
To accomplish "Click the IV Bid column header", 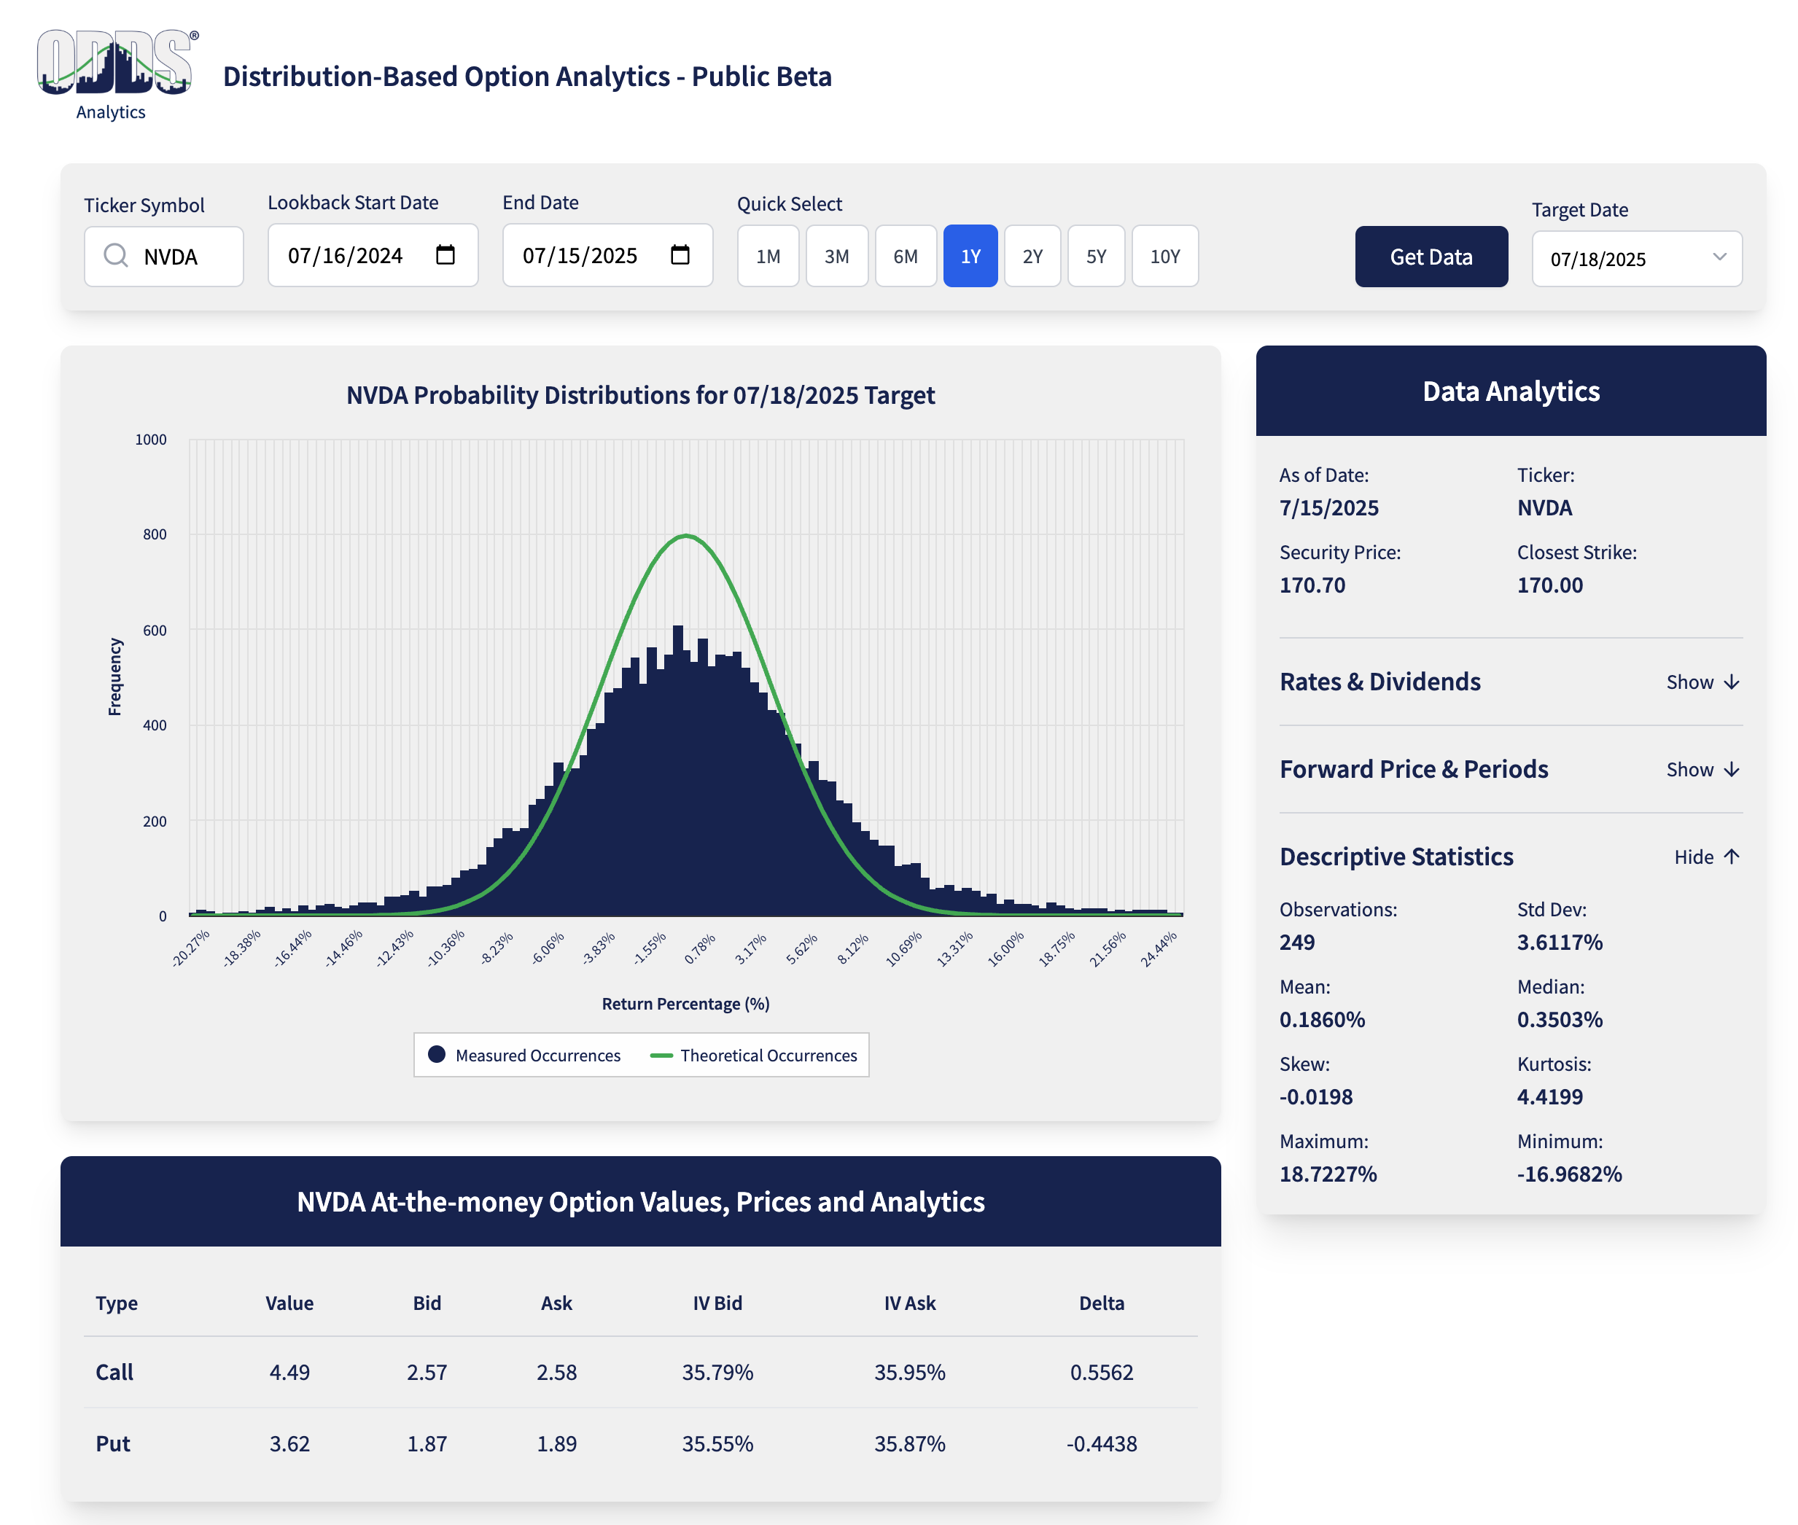I will pos(717,1303).
